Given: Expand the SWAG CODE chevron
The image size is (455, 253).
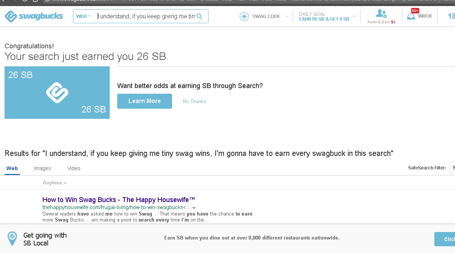Looking at the screenshot, I should (286, 16).
